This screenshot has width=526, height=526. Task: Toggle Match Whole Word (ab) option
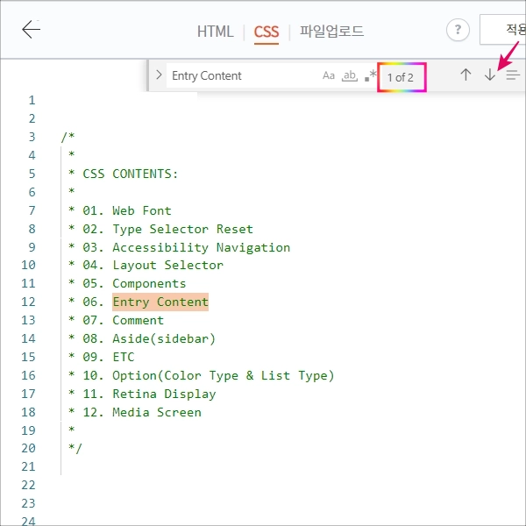click(350, 75)
